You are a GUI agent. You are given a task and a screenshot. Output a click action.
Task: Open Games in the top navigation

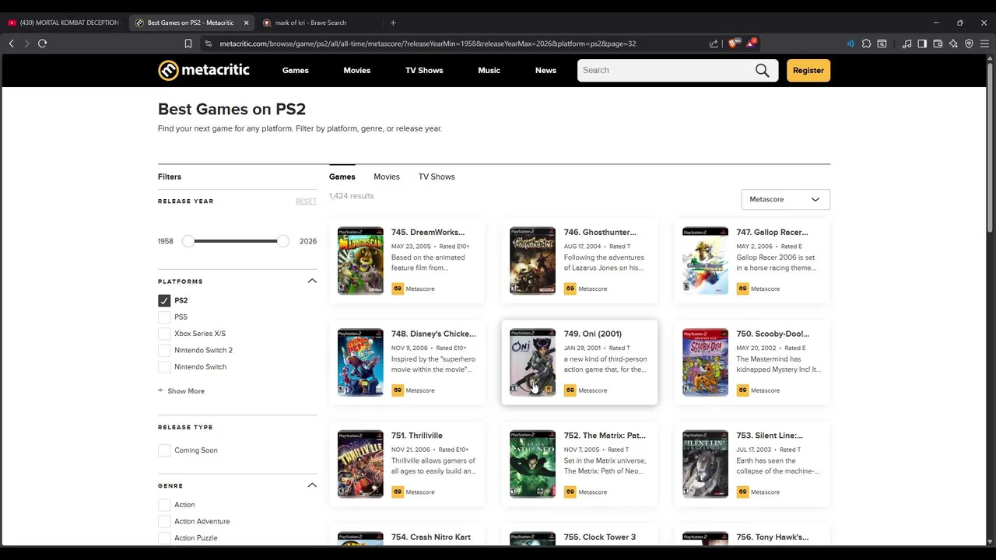coord(296,70)
